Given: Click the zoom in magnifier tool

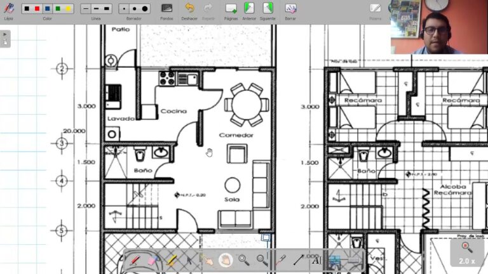Looking at the screenshot, I should (243, 260).
